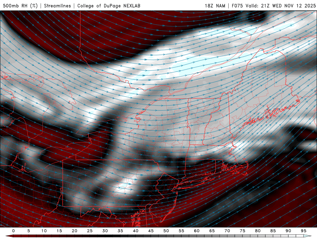Select the "20" legend value
Viewport: 317px width, 238px height.
74,231
